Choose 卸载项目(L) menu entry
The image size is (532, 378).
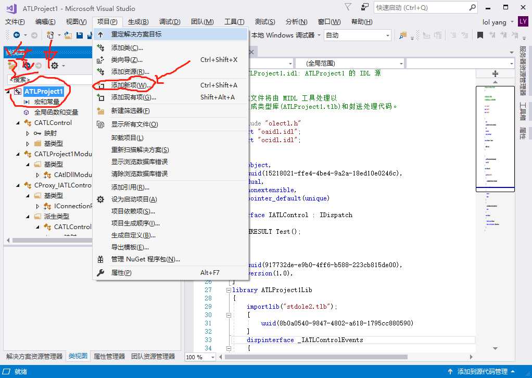pyautogui.click(x=171, y=138)
